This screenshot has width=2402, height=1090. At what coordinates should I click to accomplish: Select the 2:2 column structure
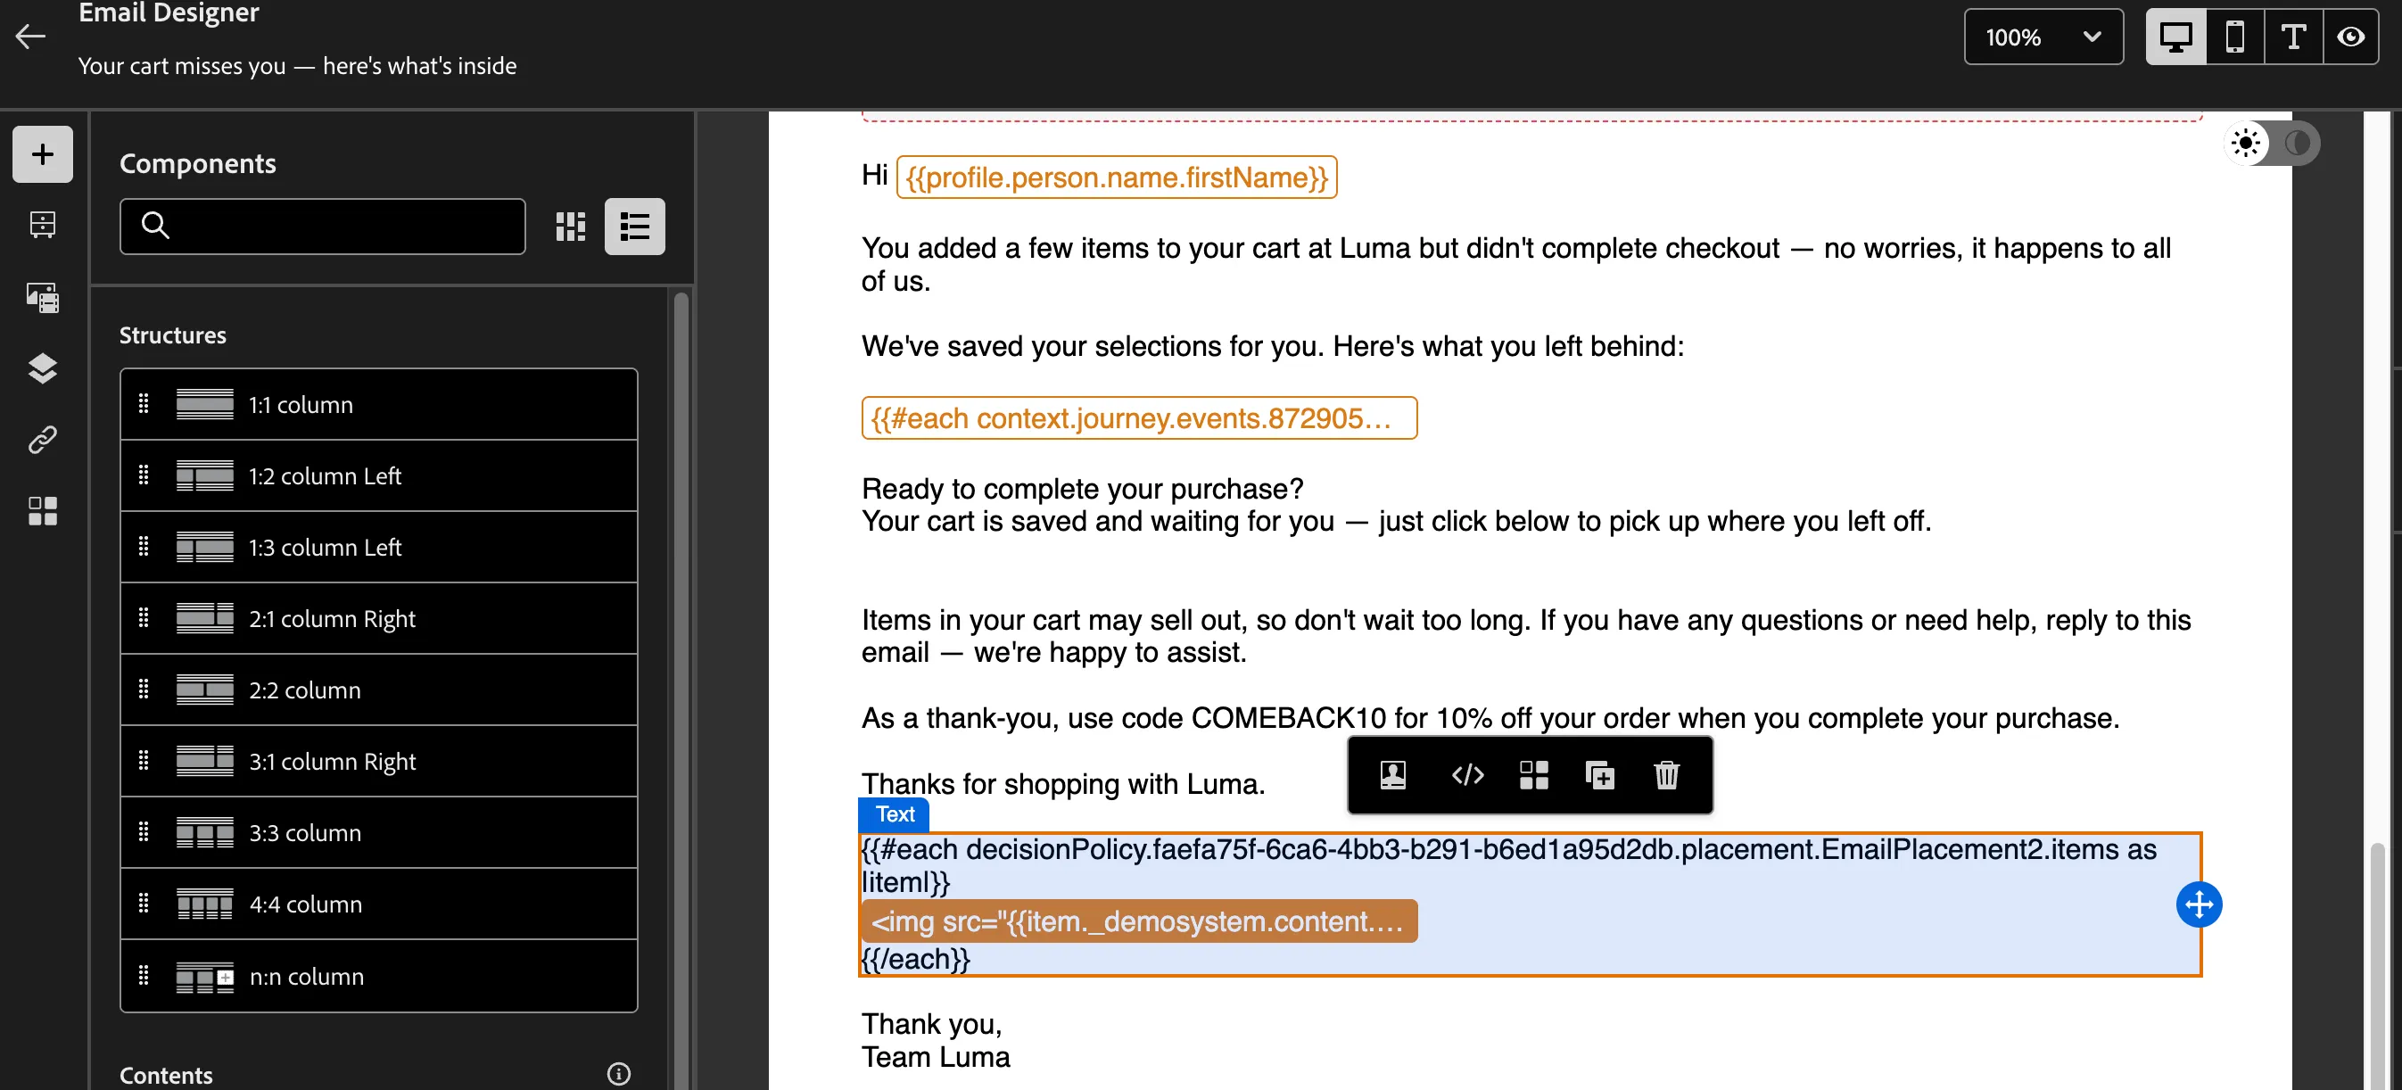pos(378,690)
